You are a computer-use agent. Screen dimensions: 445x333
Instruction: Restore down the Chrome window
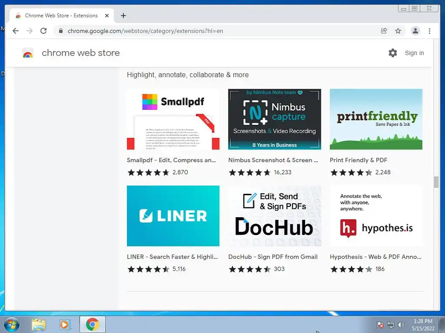pyautogui.click(x=415, y=9)
